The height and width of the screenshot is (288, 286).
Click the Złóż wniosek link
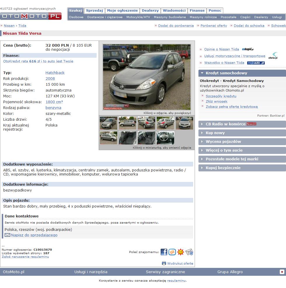217,101
